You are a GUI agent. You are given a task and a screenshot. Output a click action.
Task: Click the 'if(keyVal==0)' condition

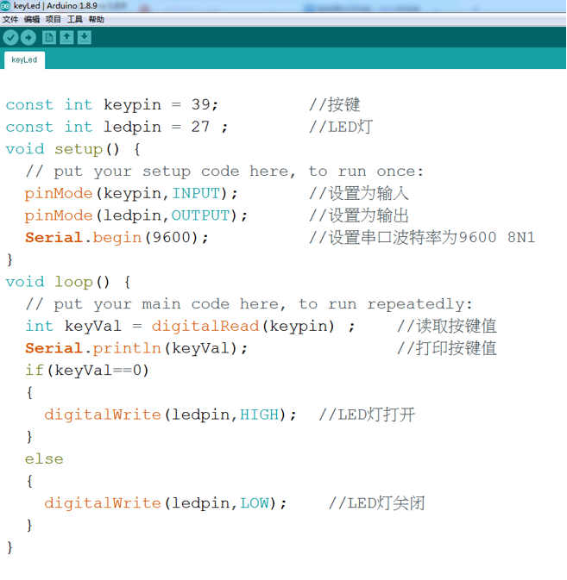(x=87, y=371)
